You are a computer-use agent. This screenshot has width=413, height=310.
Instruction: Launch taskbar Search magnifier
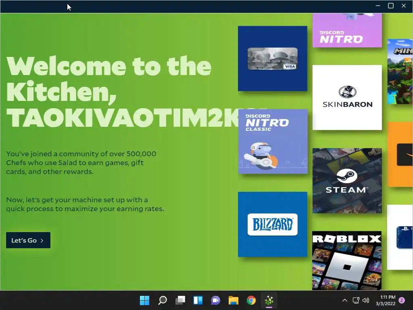(x=162, y=300)
